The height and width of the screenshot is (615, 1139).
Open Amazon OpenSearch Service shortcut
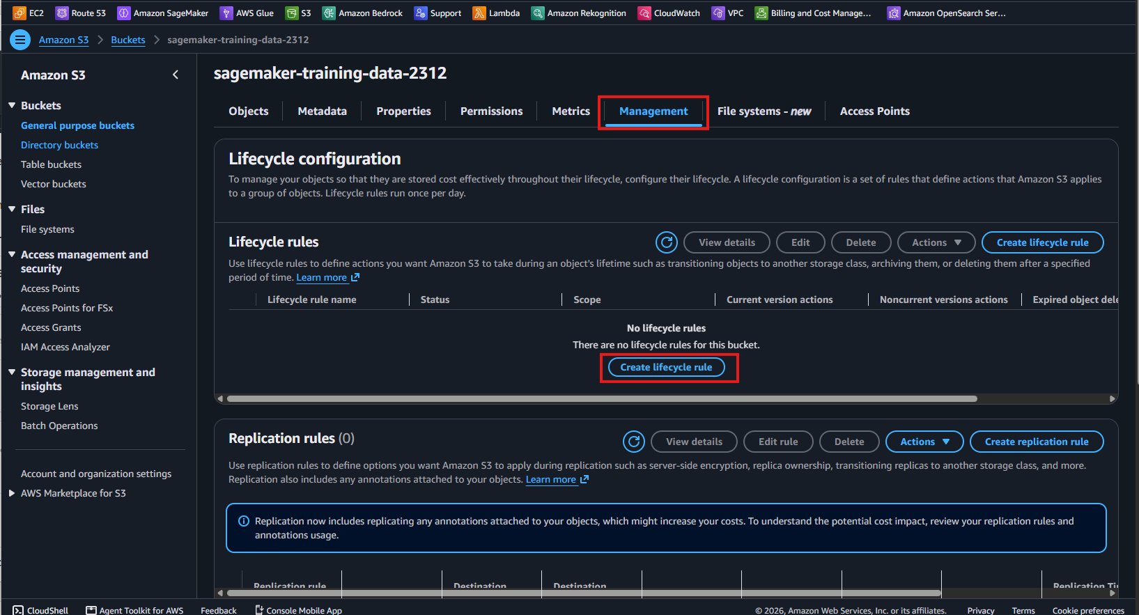(947, 13)
